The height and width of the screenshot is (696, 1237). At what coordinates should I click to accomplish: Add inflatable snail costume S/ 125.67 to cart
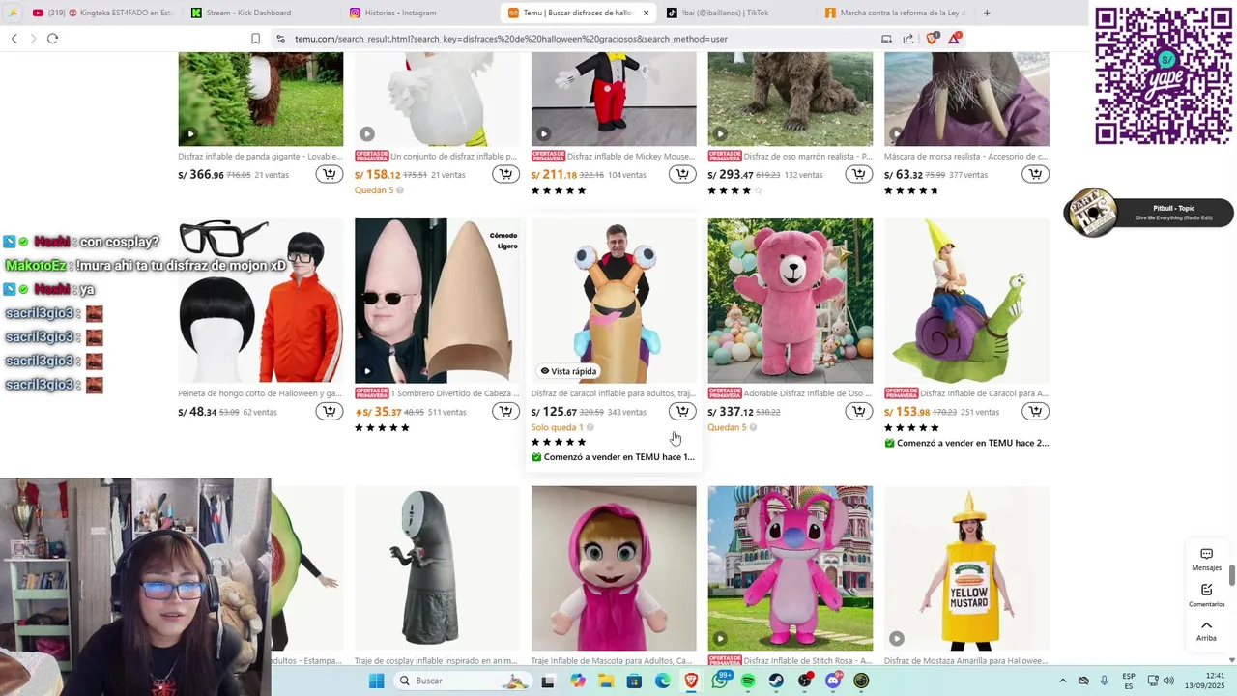(x=682, y=412)
